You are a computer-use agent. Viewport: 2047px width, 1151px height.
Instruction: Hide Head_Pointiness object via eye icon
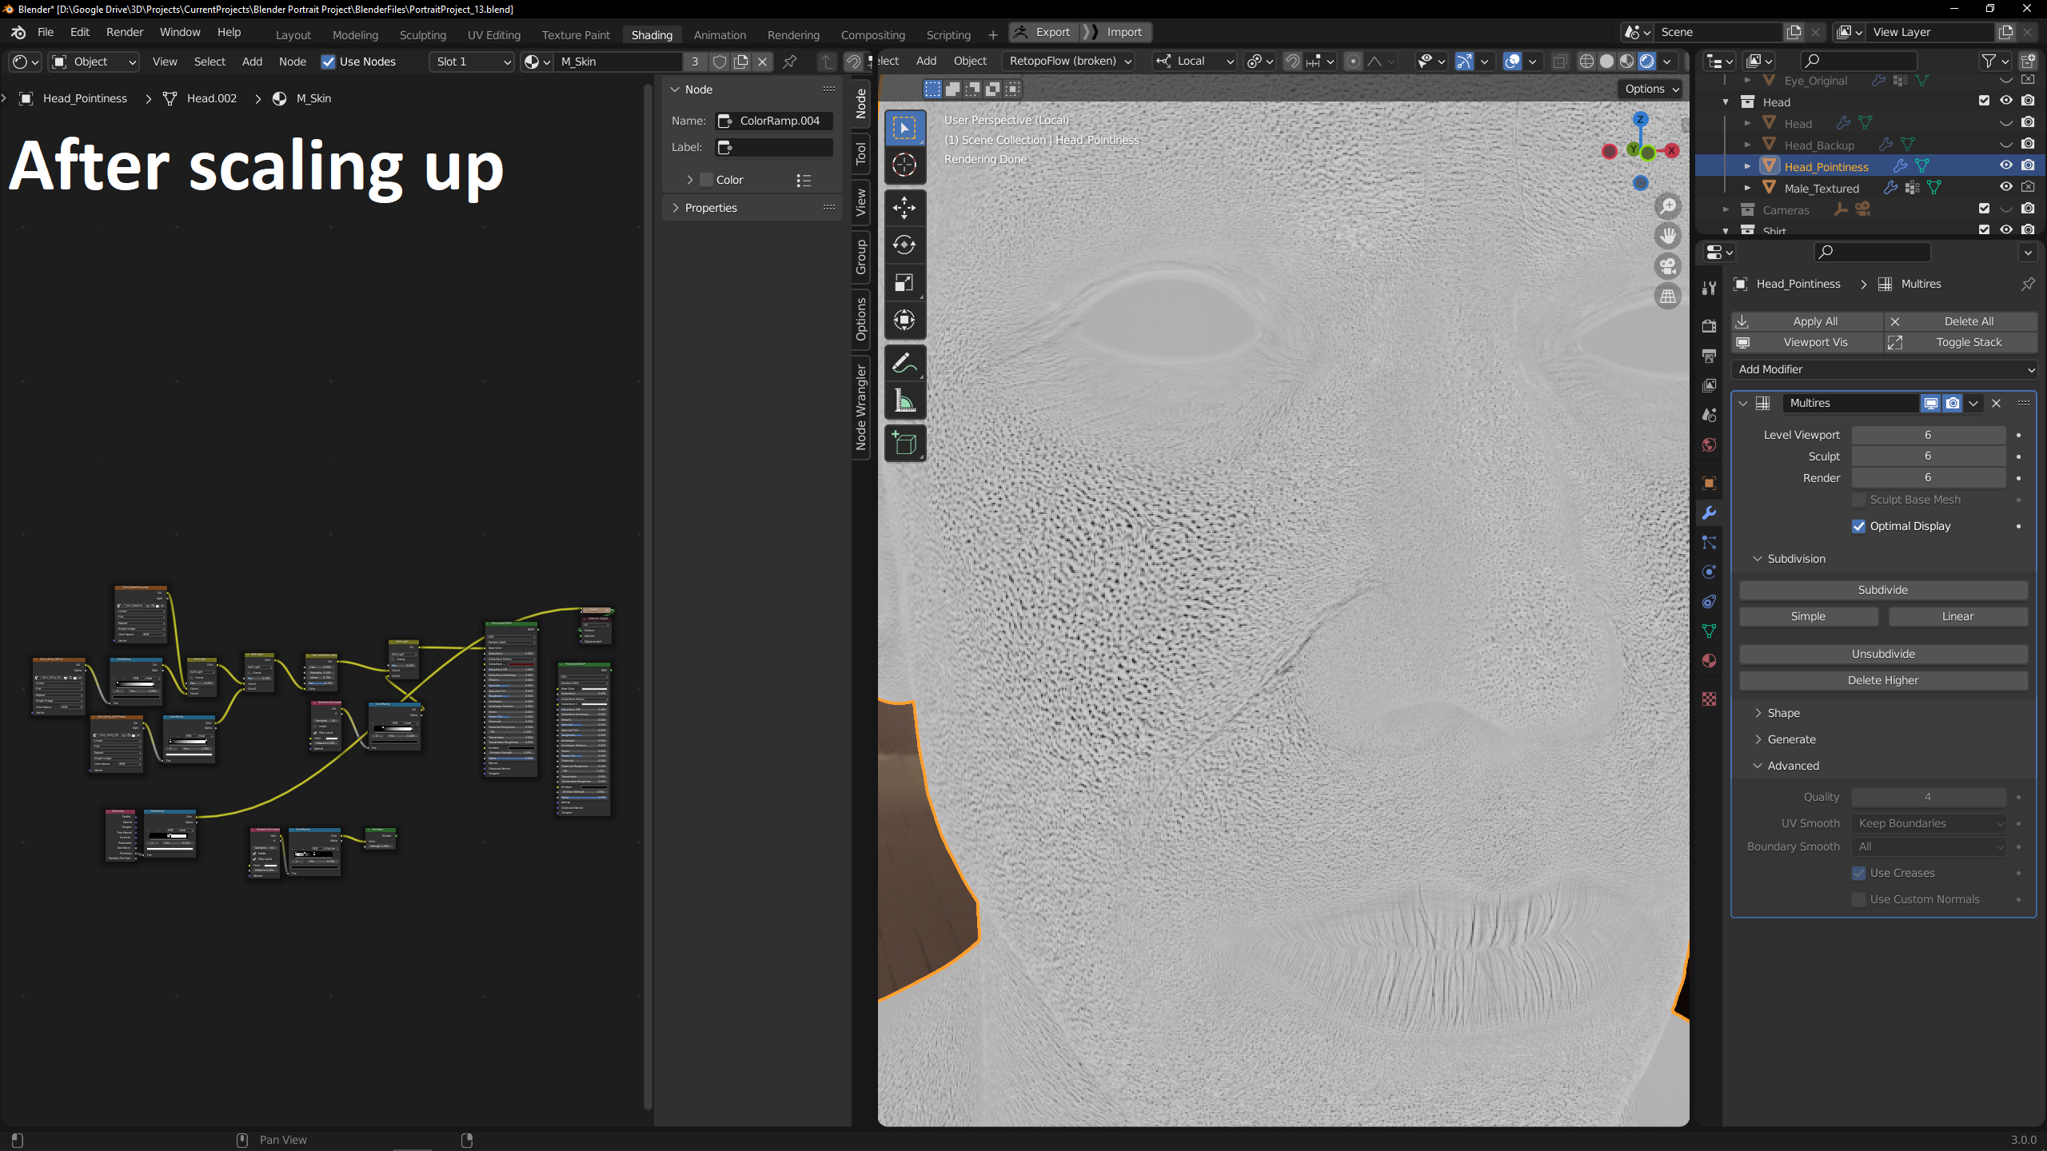[2005, 165]
